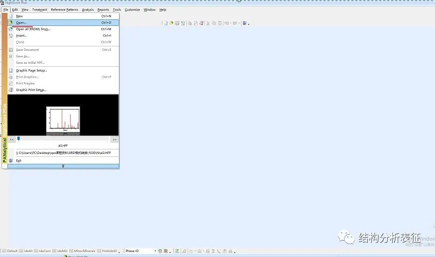Click the Redo toolbar icon
The image size is (435, 257).
point(235,23)
